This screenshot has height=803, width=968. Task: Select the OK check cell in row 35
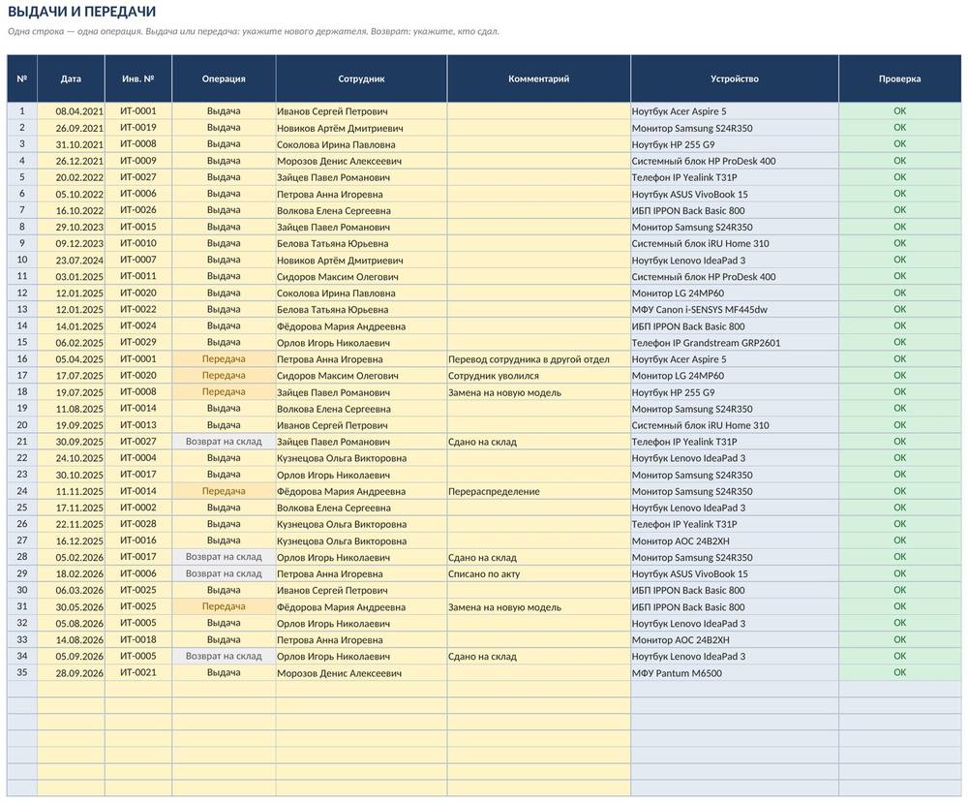899,672
